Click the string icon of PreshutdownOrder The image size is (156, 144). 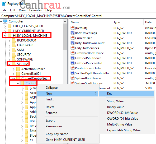pos(72,68)
